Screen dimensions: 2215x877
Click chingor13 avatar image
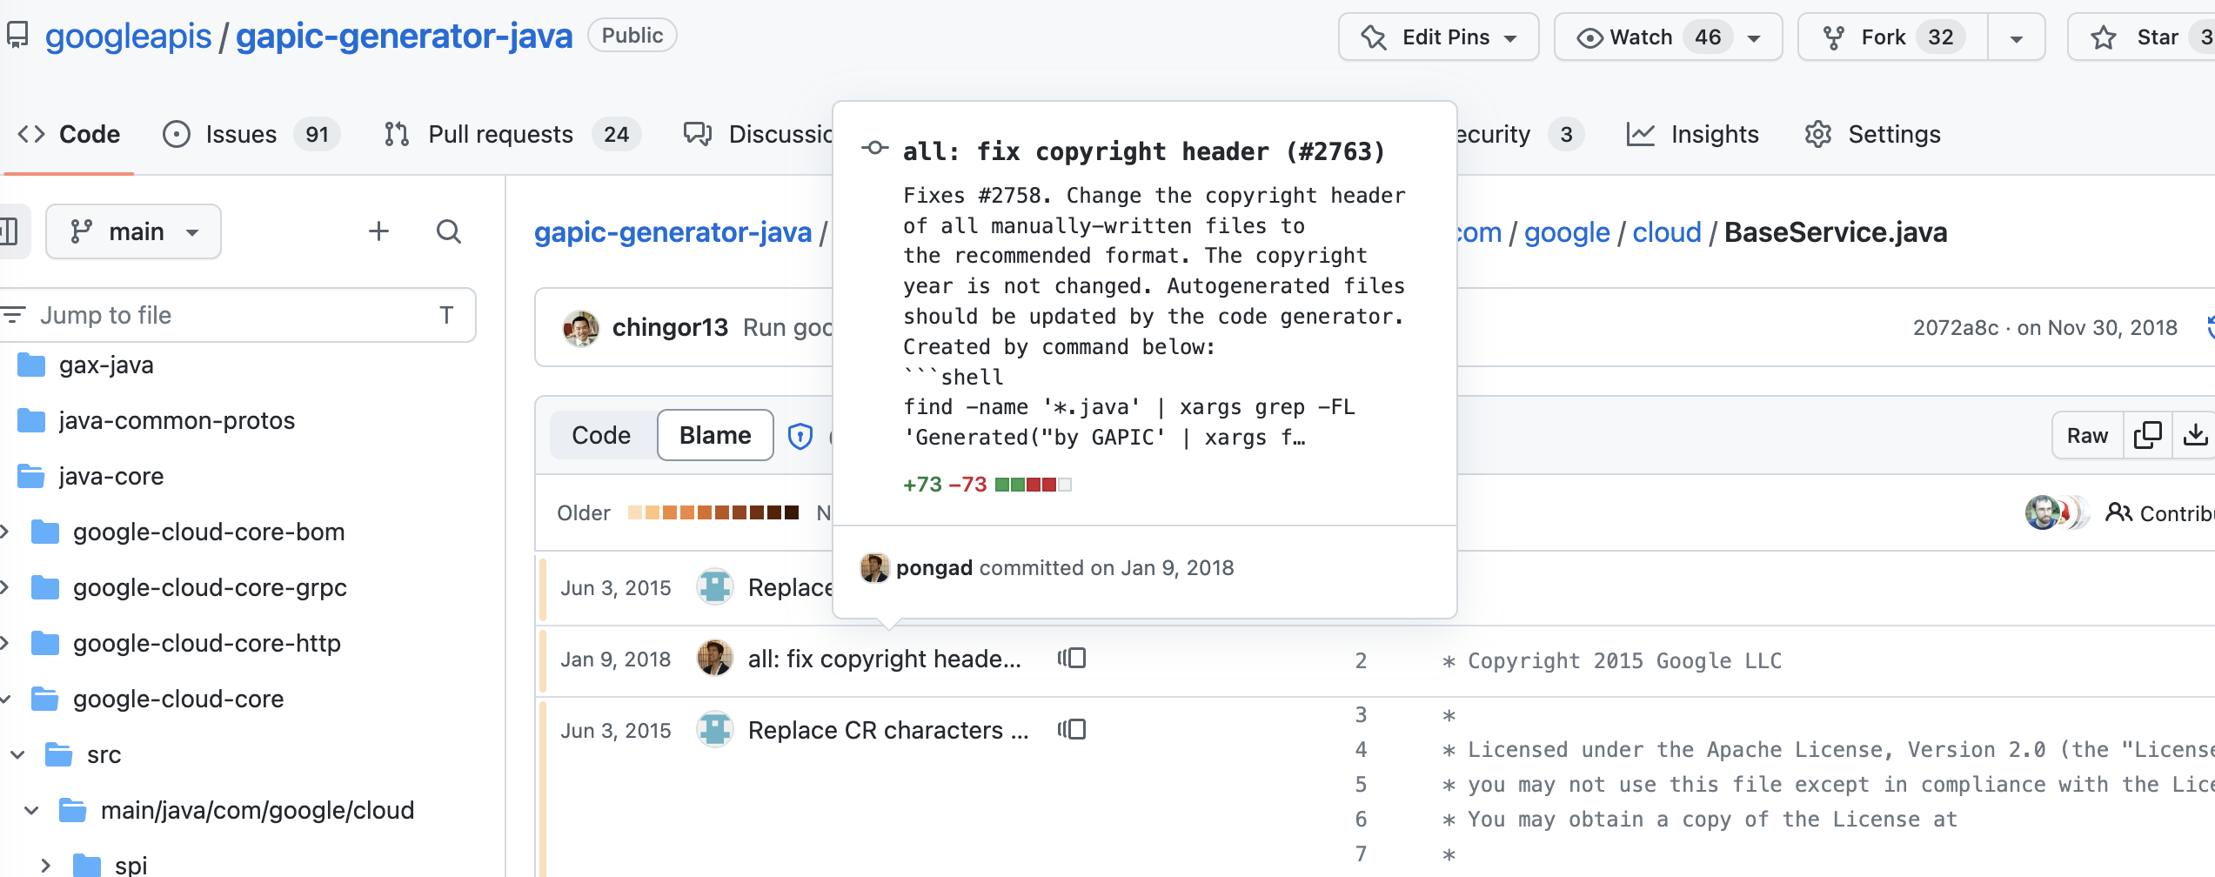tap(580, 328)
